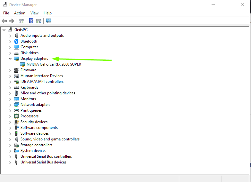Select the Audio inputs and outputs label

pyautogui.click(x=42, y=36)
